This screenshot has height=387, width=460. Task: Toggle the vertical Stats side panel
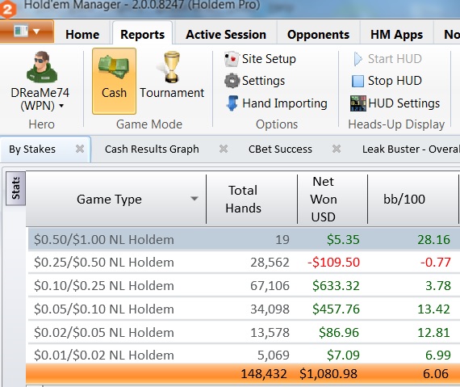tap(15, 188)
